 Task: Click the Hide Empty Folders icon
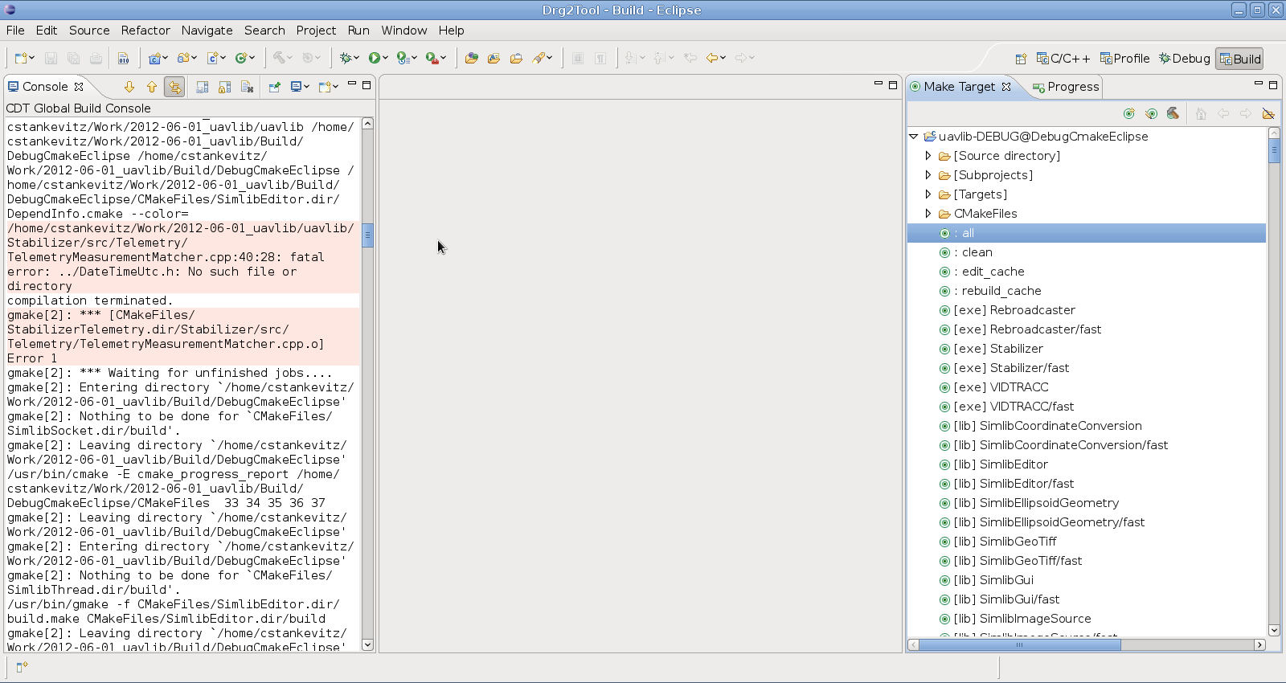point(1268,114)
